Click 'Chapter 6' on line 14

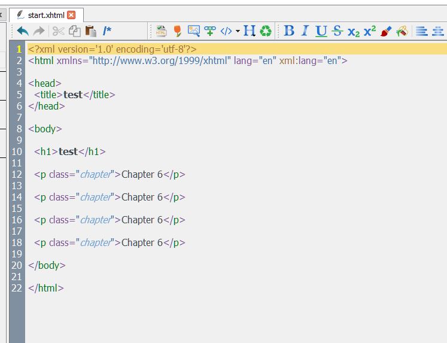(142, 197)
